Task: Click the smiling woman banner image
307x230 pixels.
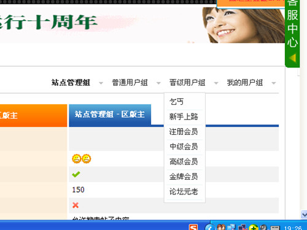Action: point(243,25)
